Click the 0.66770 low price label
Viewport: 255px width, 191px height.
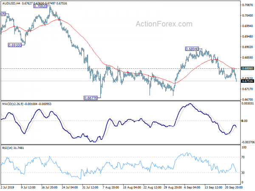click(x=91, y=98)
